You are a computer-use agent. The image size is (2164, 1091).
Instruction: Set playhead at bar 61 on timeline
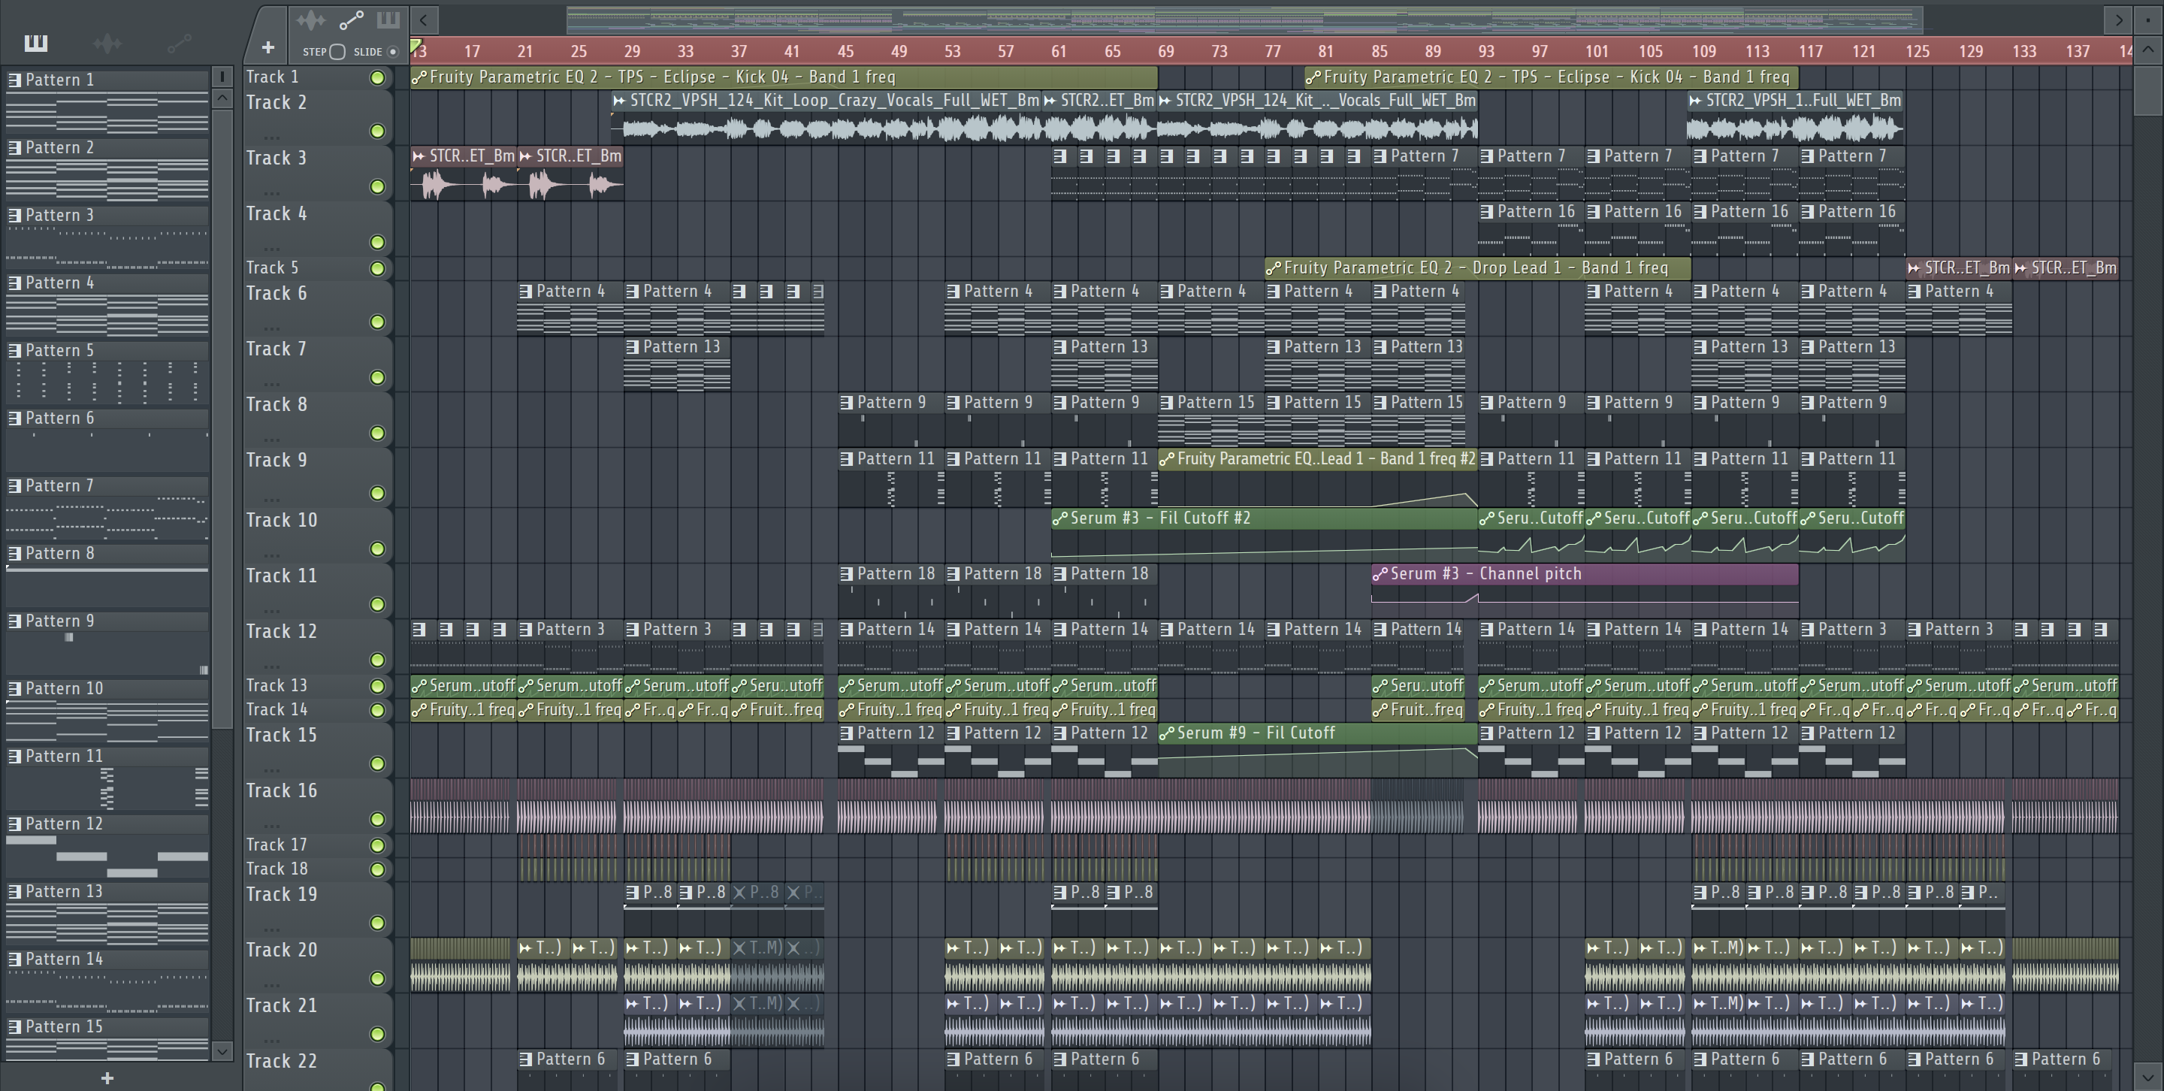pos(1059,51)
